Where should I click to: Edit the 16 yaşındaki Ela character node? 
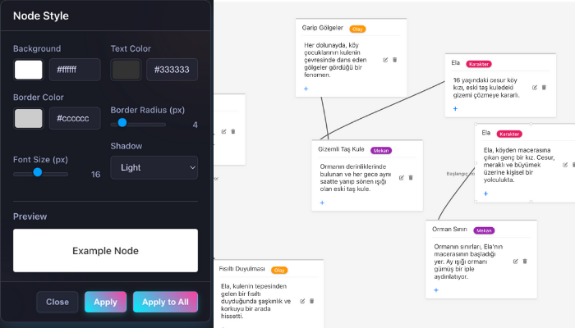pyautogui.click(x=534, y=88)
